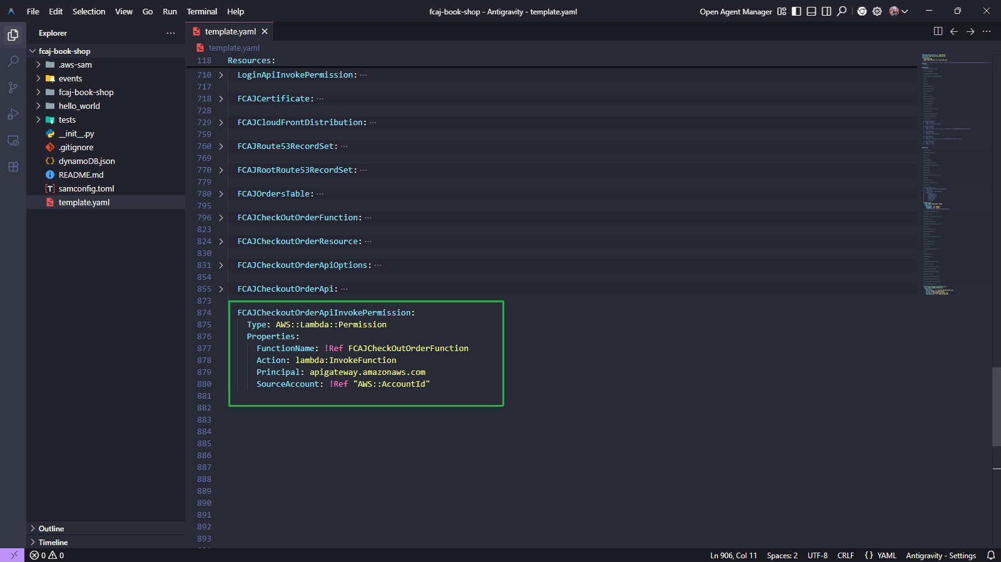The height and width of the screenshot is (562, 1001).
Task: Navigate forward with the right arrow
Action: pos(970,31)
